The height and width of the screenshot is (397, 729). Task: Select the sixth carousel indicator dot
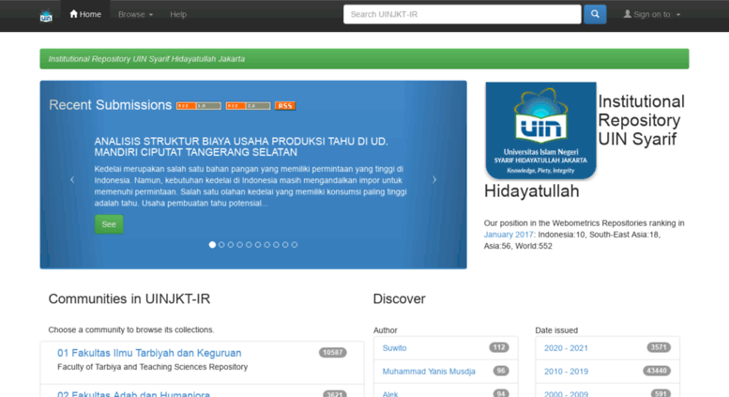(258, 245)
